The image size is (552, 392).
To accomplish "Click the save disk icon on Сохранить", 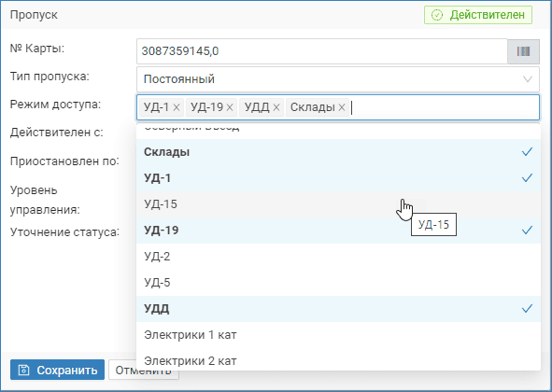I will coord(23,370).
